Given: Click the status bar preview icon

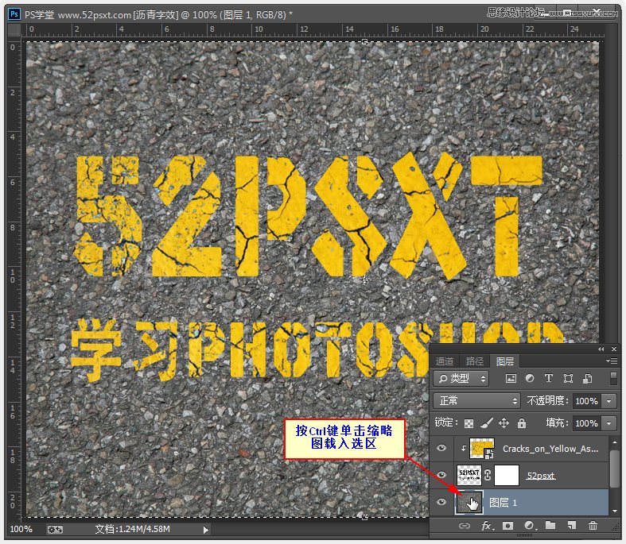Looking at the screenshot, I should pyautogui.click(x=55, y=529).
